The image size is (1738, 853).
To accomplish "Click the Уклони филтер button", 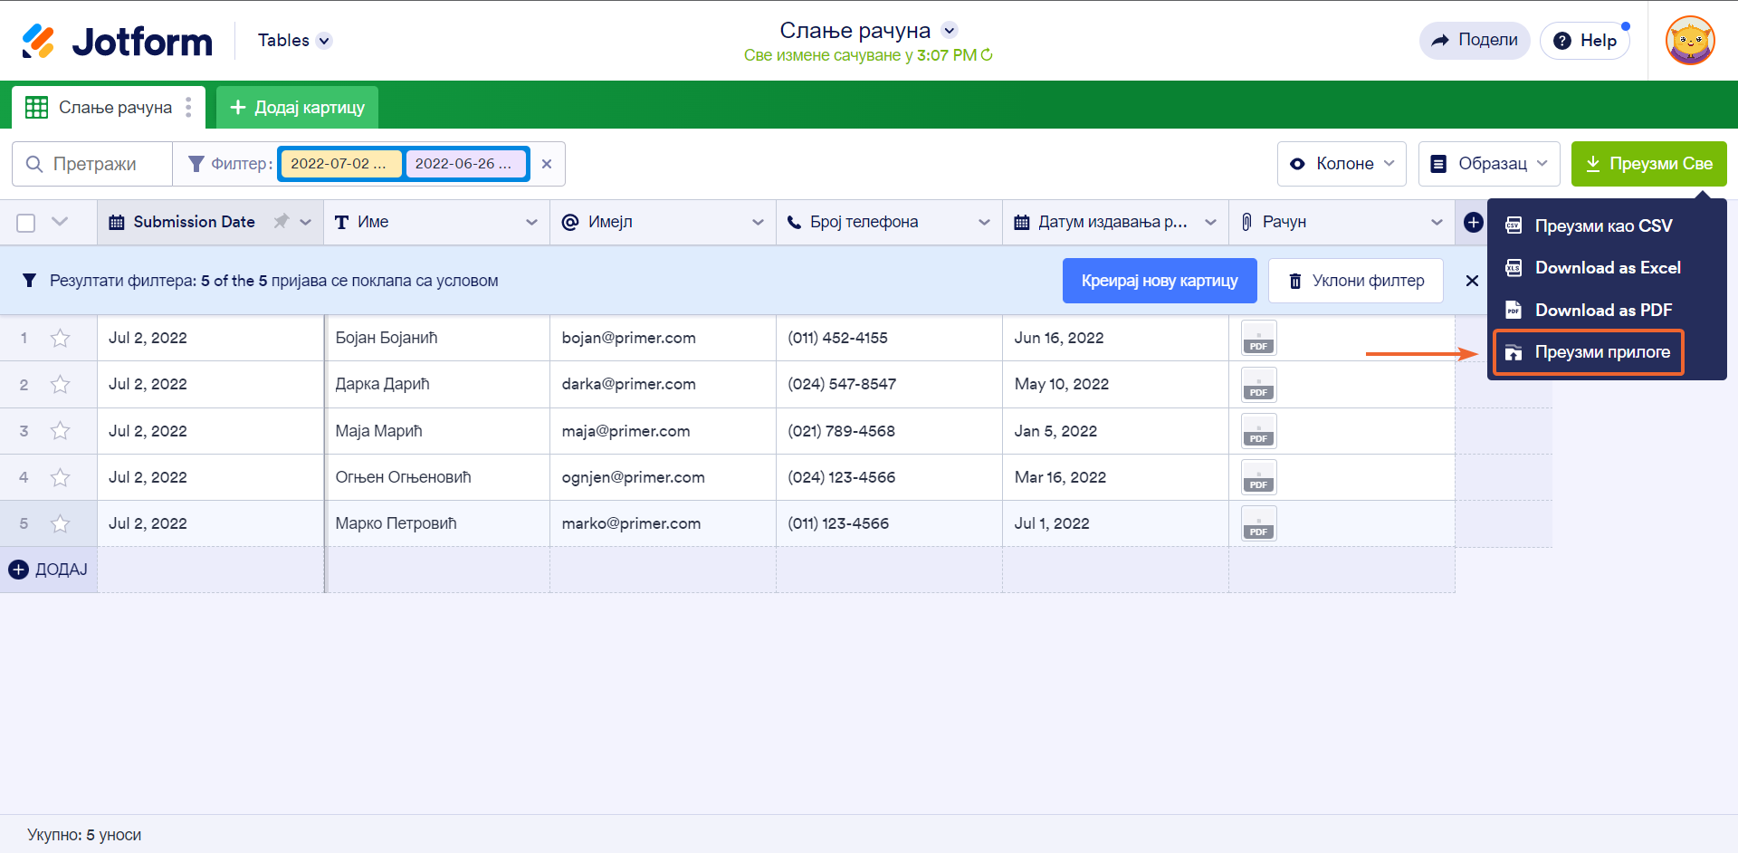I will (1355, 281).
